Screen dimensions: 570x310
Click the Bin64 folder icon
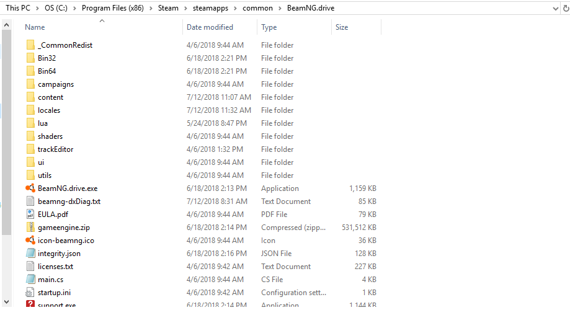[x=30, y=71]
